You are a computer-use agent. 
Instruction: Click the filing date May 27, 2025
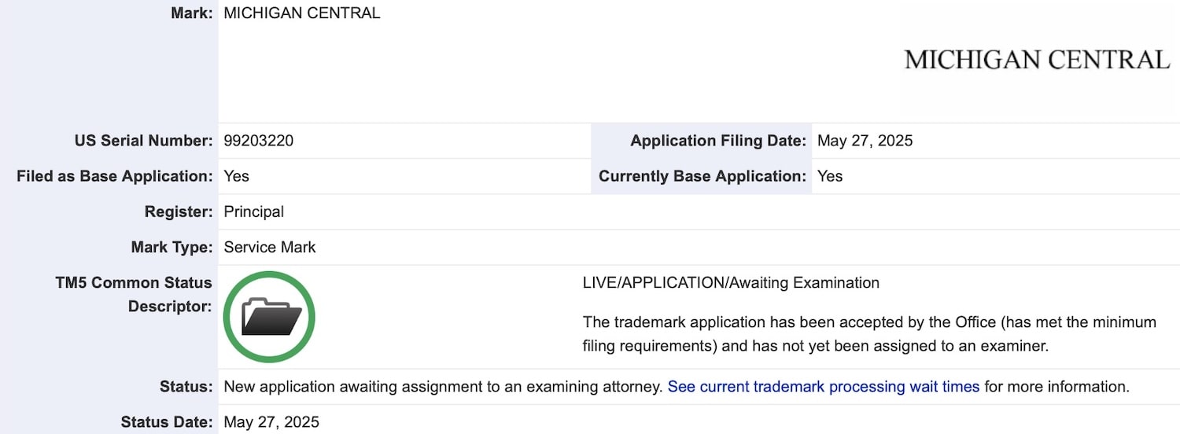pyautogui.click(x=865, y=141)
